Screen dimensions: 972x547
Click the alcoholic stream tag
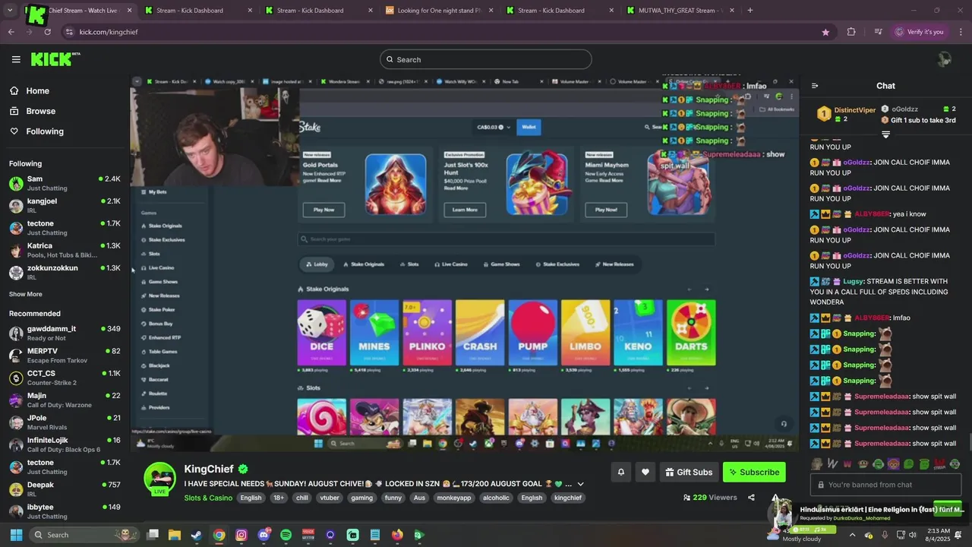496,498
